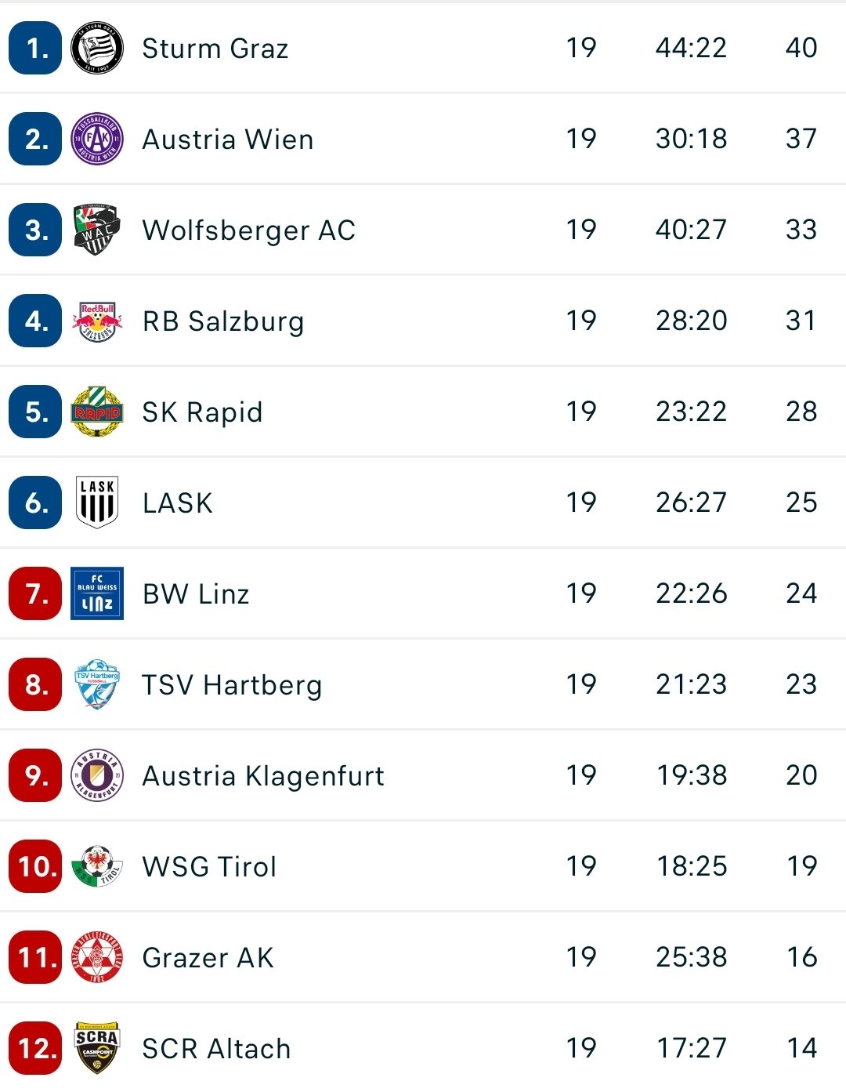
Task: Select the red position 12 badge
Action: pyautogui.click(x=35, y=1049)
